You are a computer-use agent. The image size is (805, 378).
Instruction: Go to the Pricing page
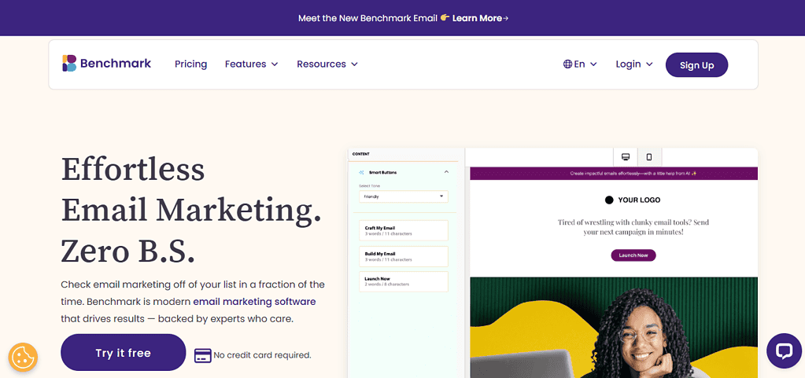pos(190,64)
